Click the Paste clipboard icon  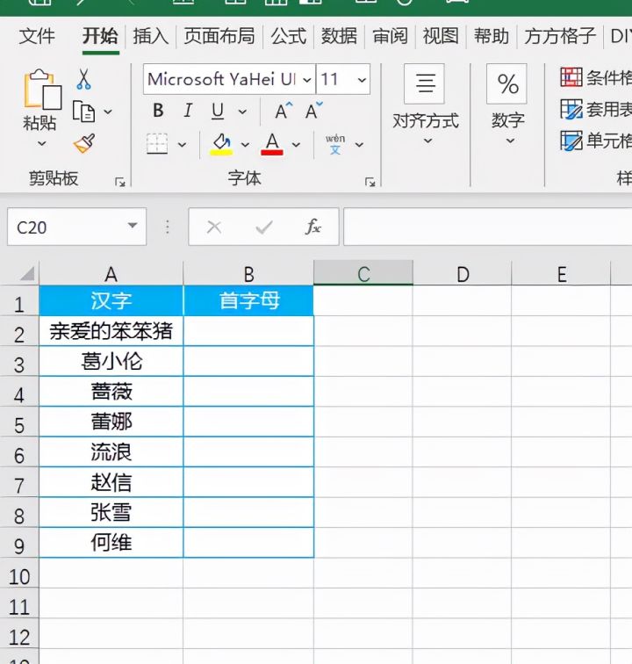[x=42, y=90]
